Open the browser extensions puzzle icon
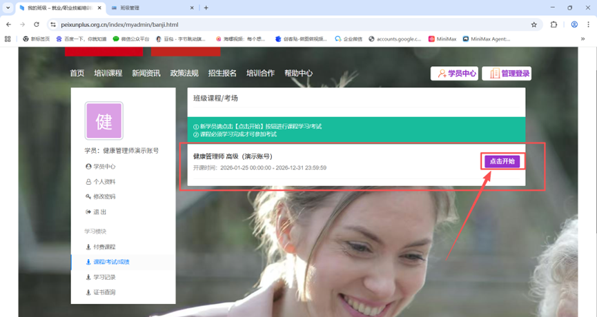Screen dimensions: 597x317 coord(554,24)
